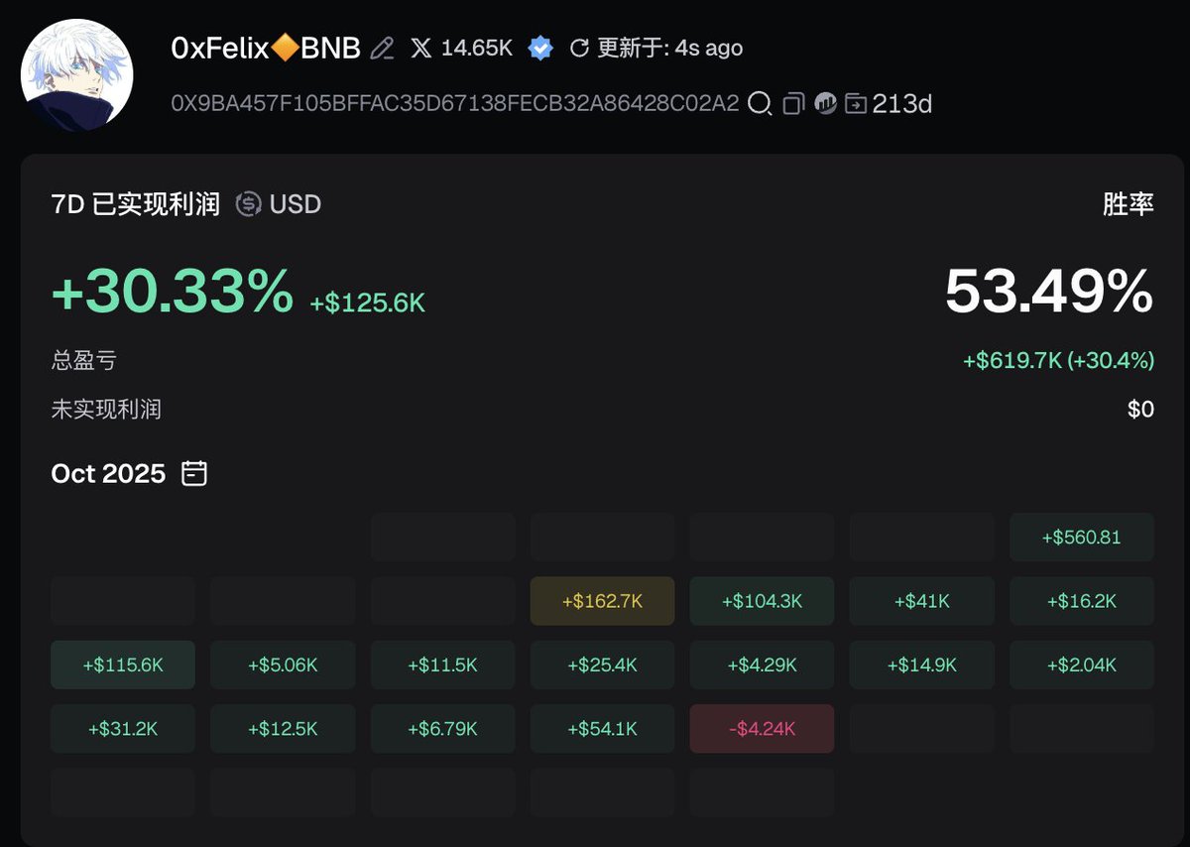Image resolution: width=1190 pixels, height=847 pixels.
Task: Open the X (Twitter) logo icon
Action: 421,48
